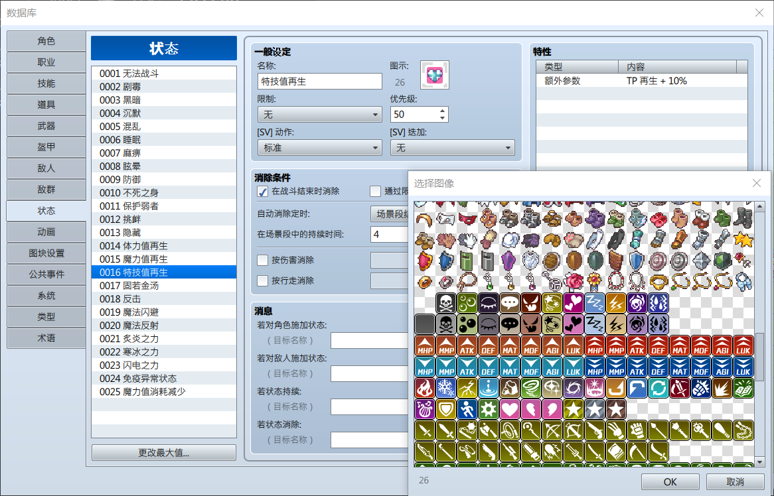Open the 自动消除定时 dropdown
The width and height of the screenshot is (774, 496).
pos(390,214)
